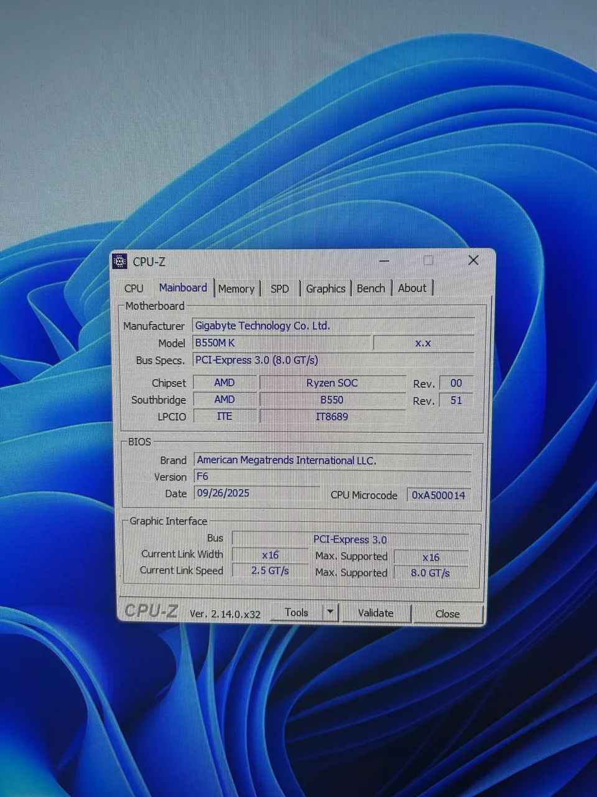Open the Bench tab
597x797 pixels.
pyautogui.click(x=371, y=288)
